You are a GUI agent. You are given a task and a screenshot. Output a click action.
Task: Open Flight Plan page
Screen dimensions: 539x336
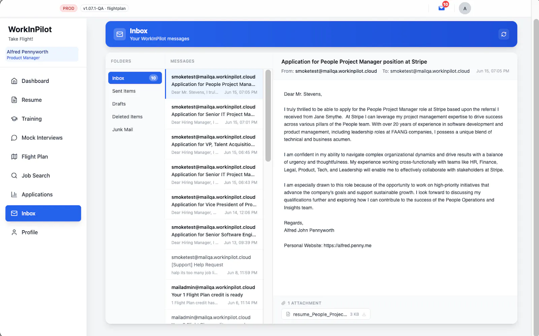tap(43, 157)
